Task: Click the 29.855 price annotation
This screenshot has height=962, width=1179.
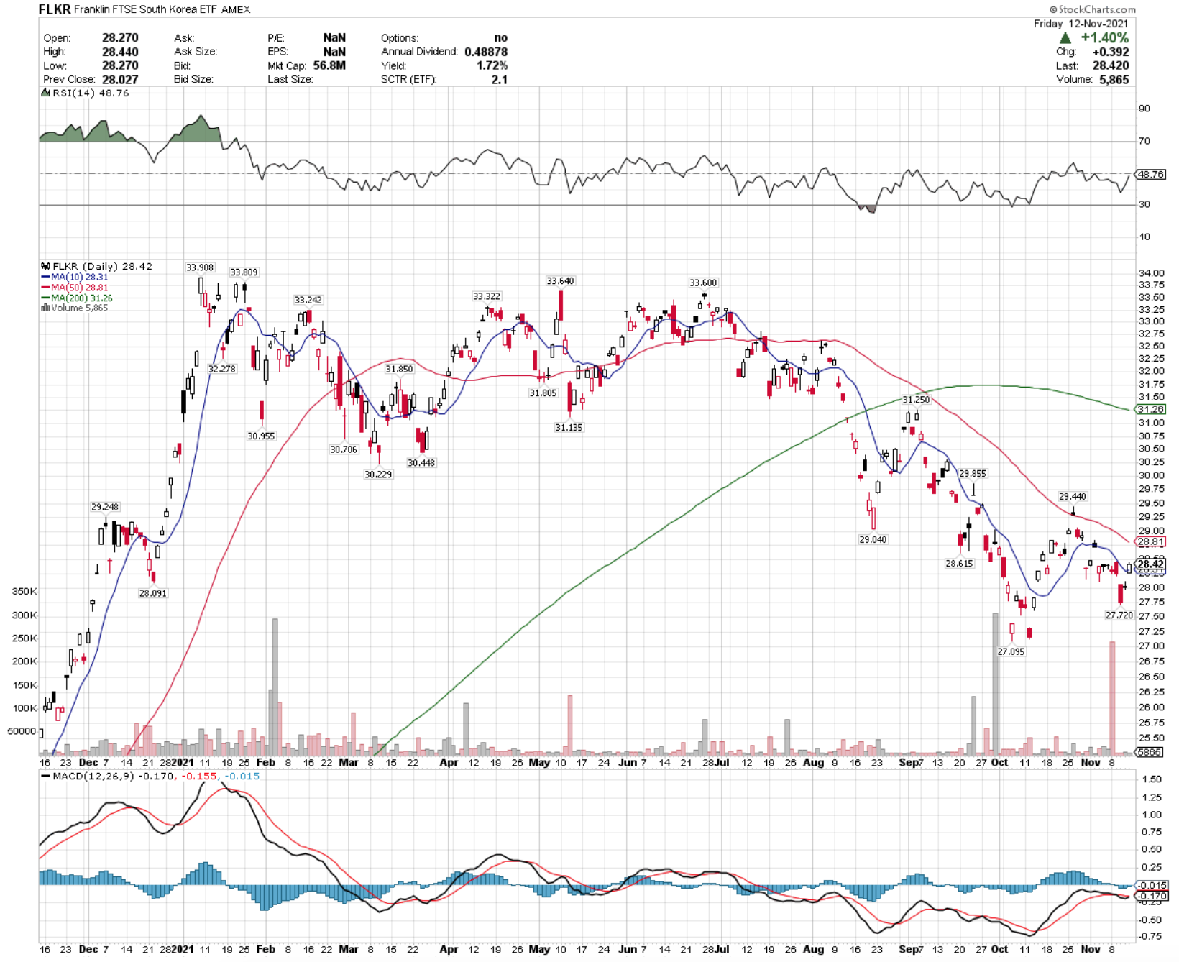Action: pyautogui.click(x=973, y=474)
